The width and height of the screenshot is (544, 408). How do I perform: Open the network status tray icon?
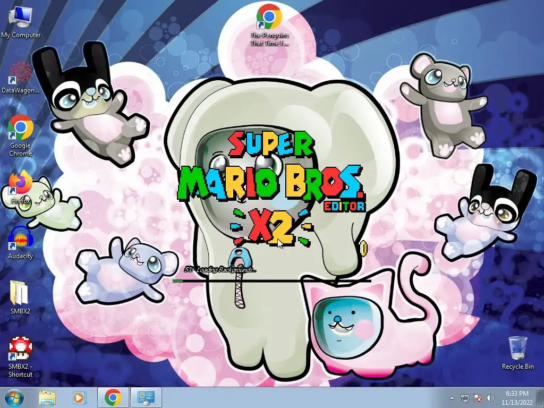pyautogui.click(x=464, y=398)
